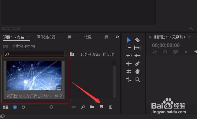197x119 pixels.
Task: Switch project panel to list view
Action: point(6,107)
